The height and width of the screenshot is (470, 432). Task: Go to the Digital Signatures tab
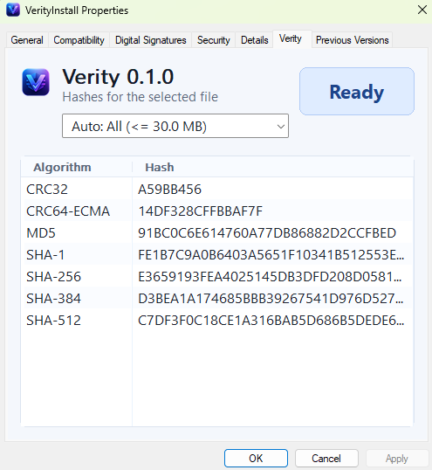click(x=151, y=40)
